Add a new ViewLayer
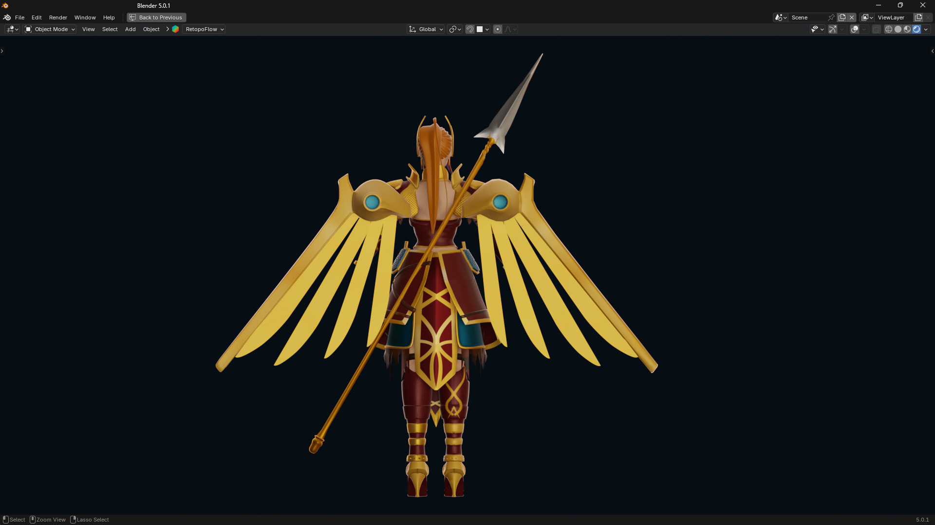935x525 pixels. 918,17
